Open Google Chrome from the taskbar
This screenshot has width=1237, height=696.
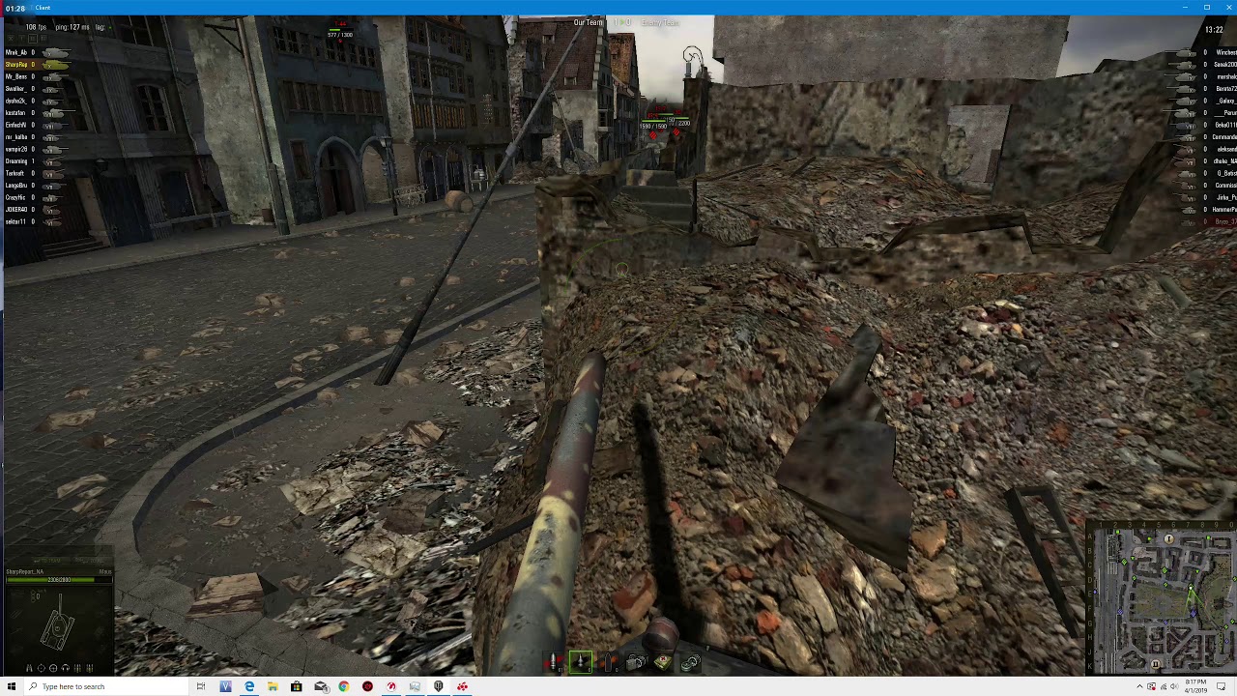344,686
